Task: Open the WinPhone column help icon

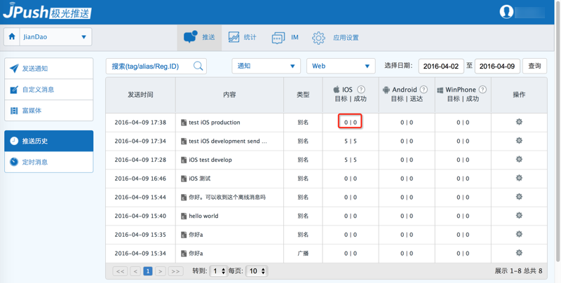Action: click(482, 90)
